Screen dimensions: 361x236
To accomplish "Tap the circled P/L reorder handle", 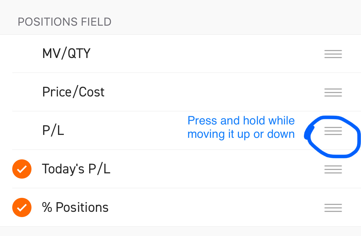I will click(333, 131).
